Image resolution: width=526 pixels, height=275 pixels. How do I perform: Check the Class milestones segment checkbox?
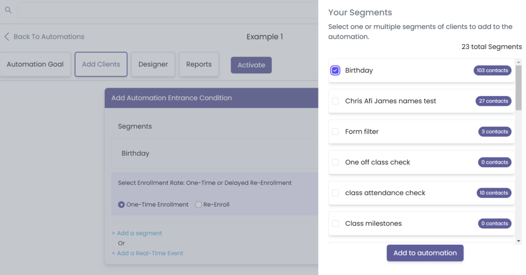[335, 224]
